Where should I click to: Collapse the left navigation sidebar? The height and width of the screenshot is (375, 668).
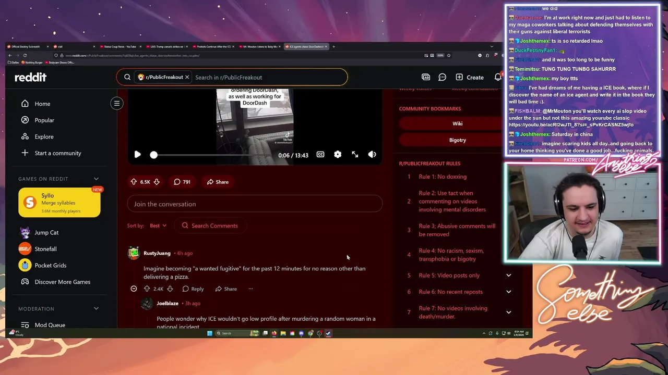coord(117,103)
